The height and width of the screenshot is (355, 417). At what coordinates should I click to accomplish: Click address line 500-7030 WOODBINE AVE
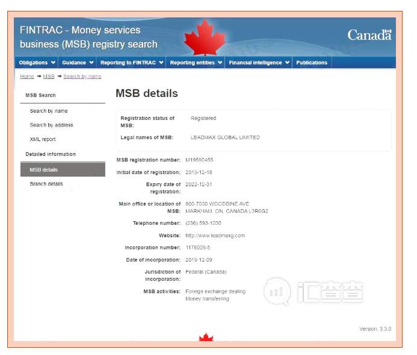click(217, 204)
